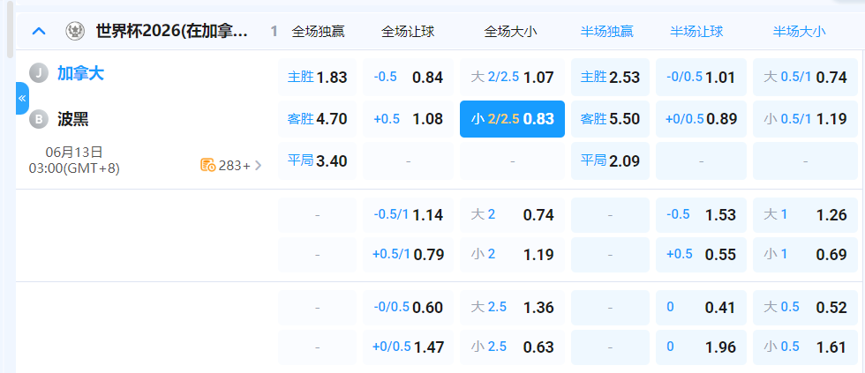Viewport: 865px width, 373px height.
Task: Choose half-time 小 1 odds 0.69
Action: click(x=805, y=255)
